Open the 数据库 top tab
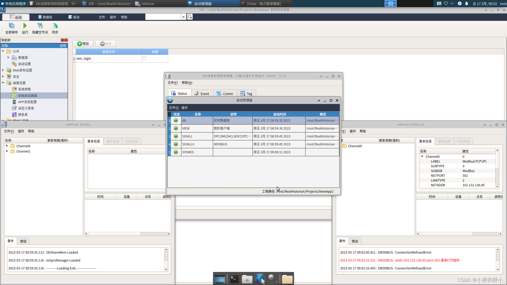This screenshot has width=507, height=285. tap(45, 17)
